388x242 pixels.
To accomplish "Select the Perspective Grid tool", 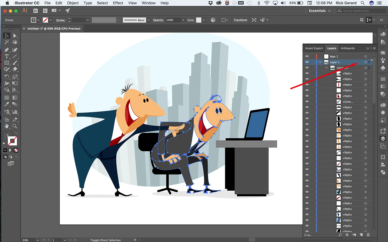I will 15,90.
